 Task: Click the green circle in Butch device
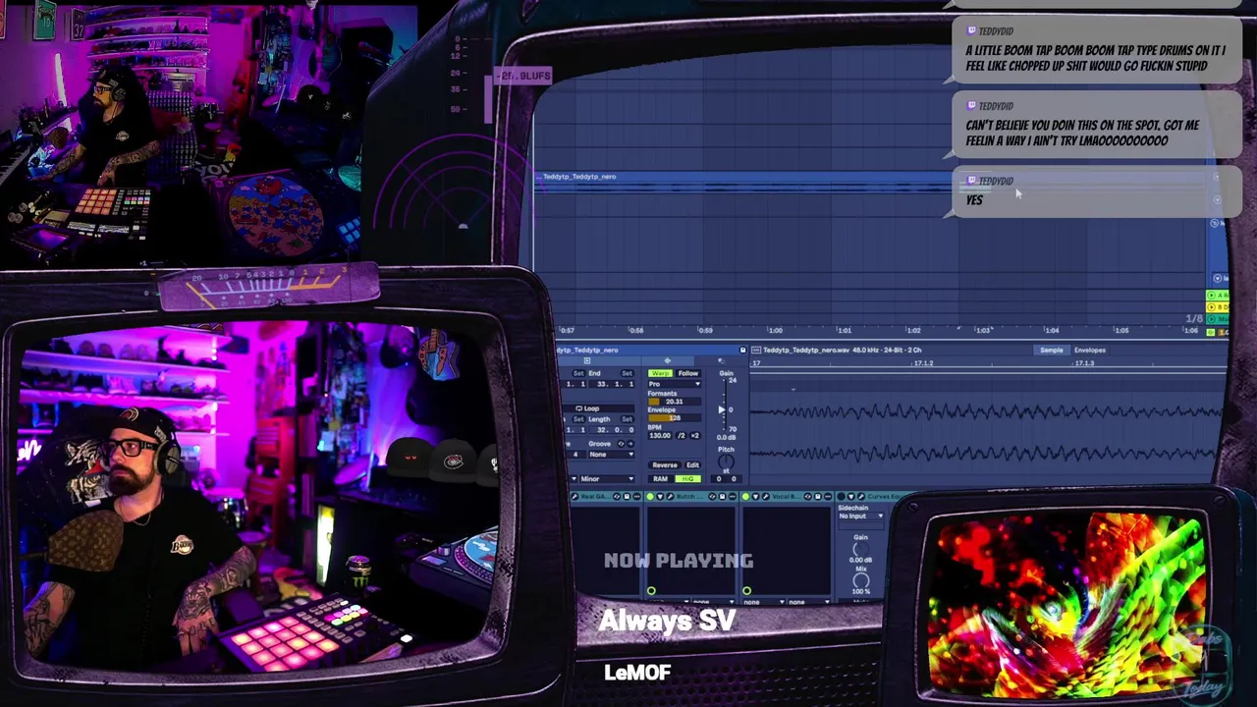tap(651, 591)
